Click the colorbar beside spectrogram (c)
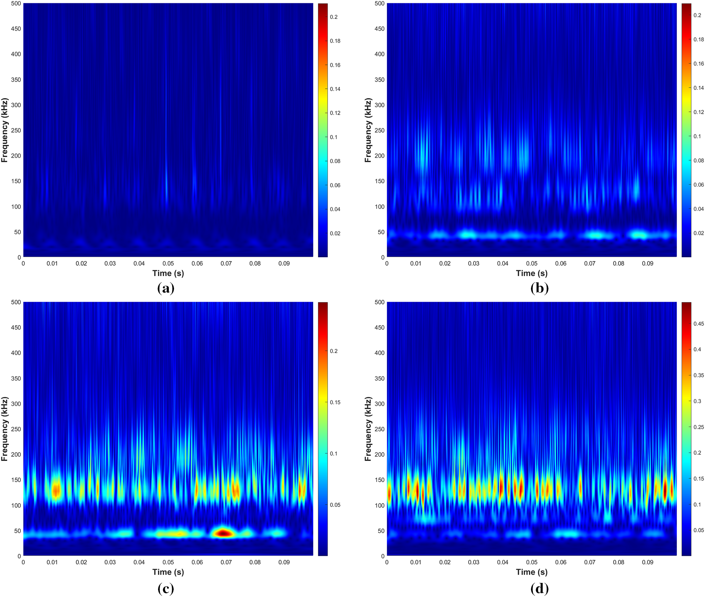 (323, 429)
